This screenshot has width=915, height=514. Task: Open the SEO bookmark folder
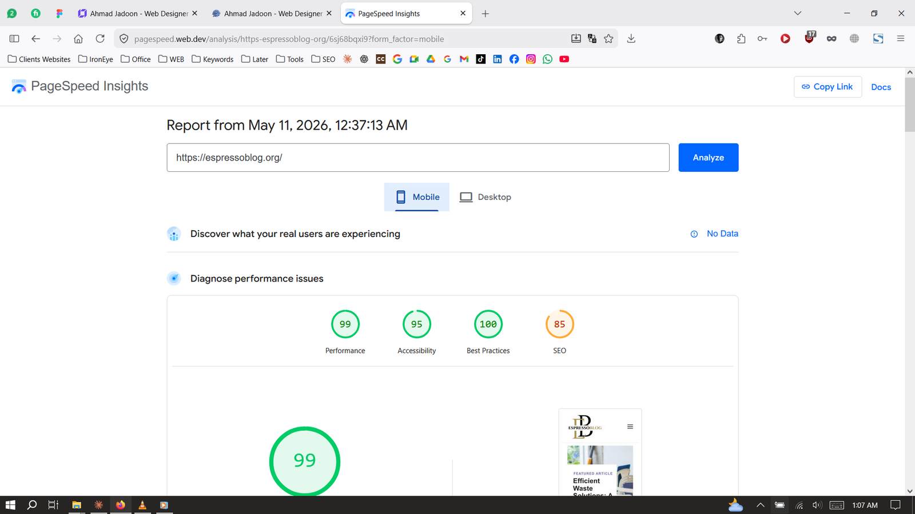coord(323,59)
